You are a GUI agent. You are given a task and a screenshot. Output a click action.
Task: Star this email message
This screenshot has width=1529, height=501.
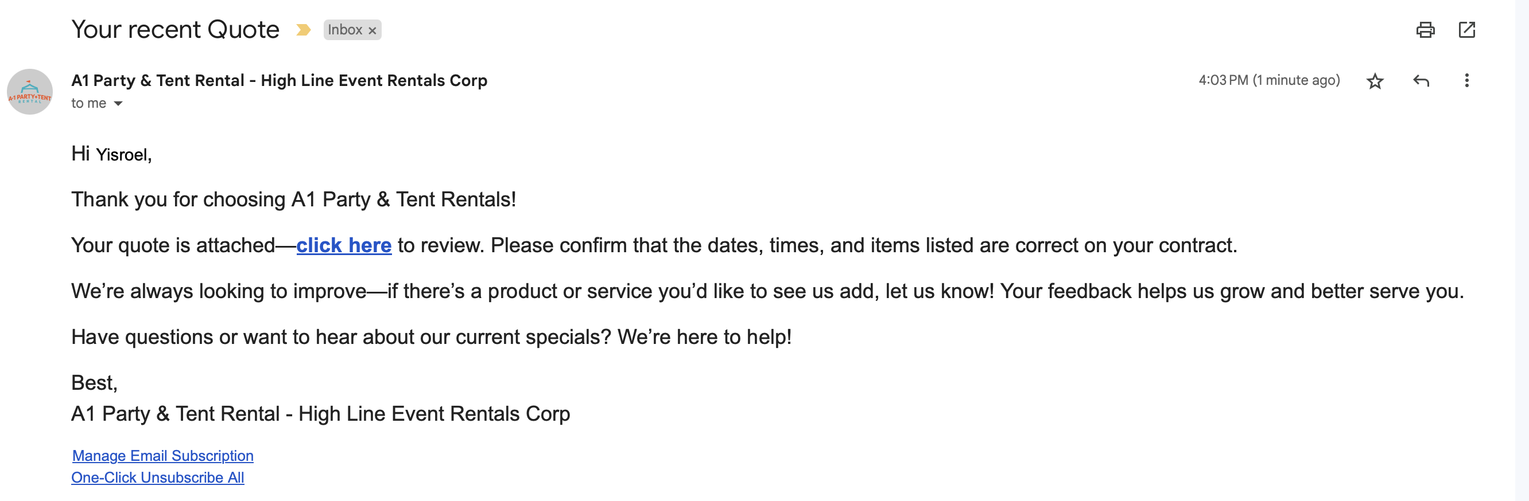point(1375,81)
